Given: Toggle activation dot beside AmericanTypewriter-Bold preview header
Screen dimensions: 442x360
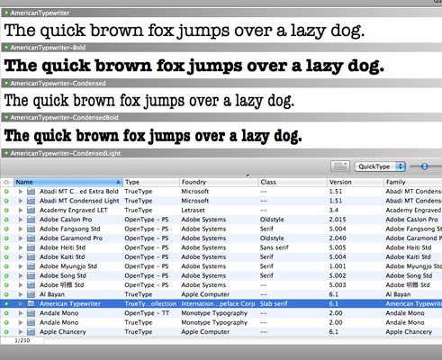Looking at the screenshot, I should (6, 48).
